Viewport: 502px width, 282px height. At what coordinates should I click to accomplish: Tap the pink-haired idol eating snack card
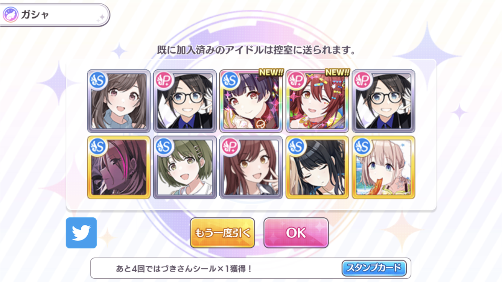coord(383,167)
